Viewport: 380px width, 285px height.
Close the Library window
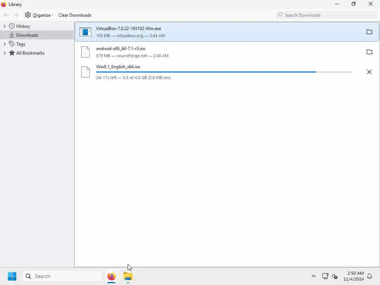point(371,4)
